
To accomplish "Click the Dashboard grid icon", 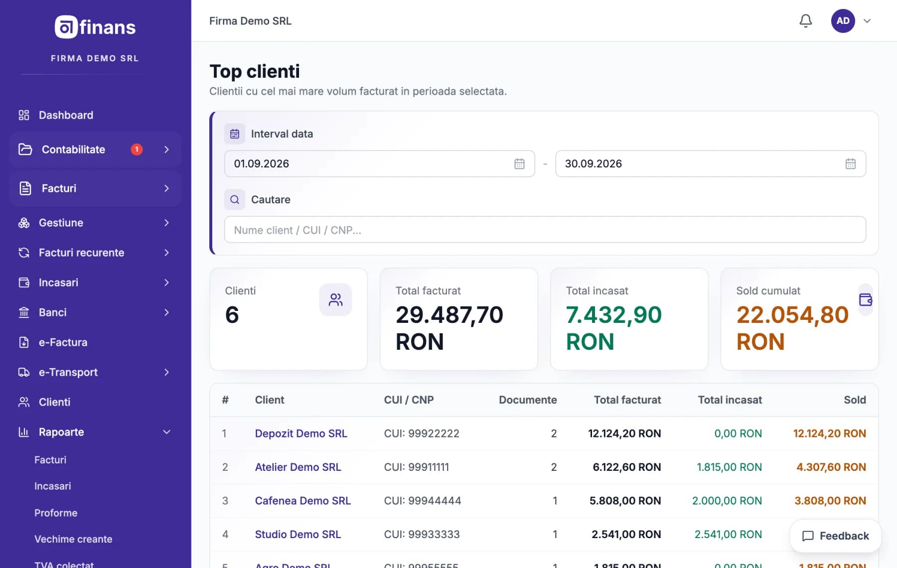I will click(x=24, y=115).
